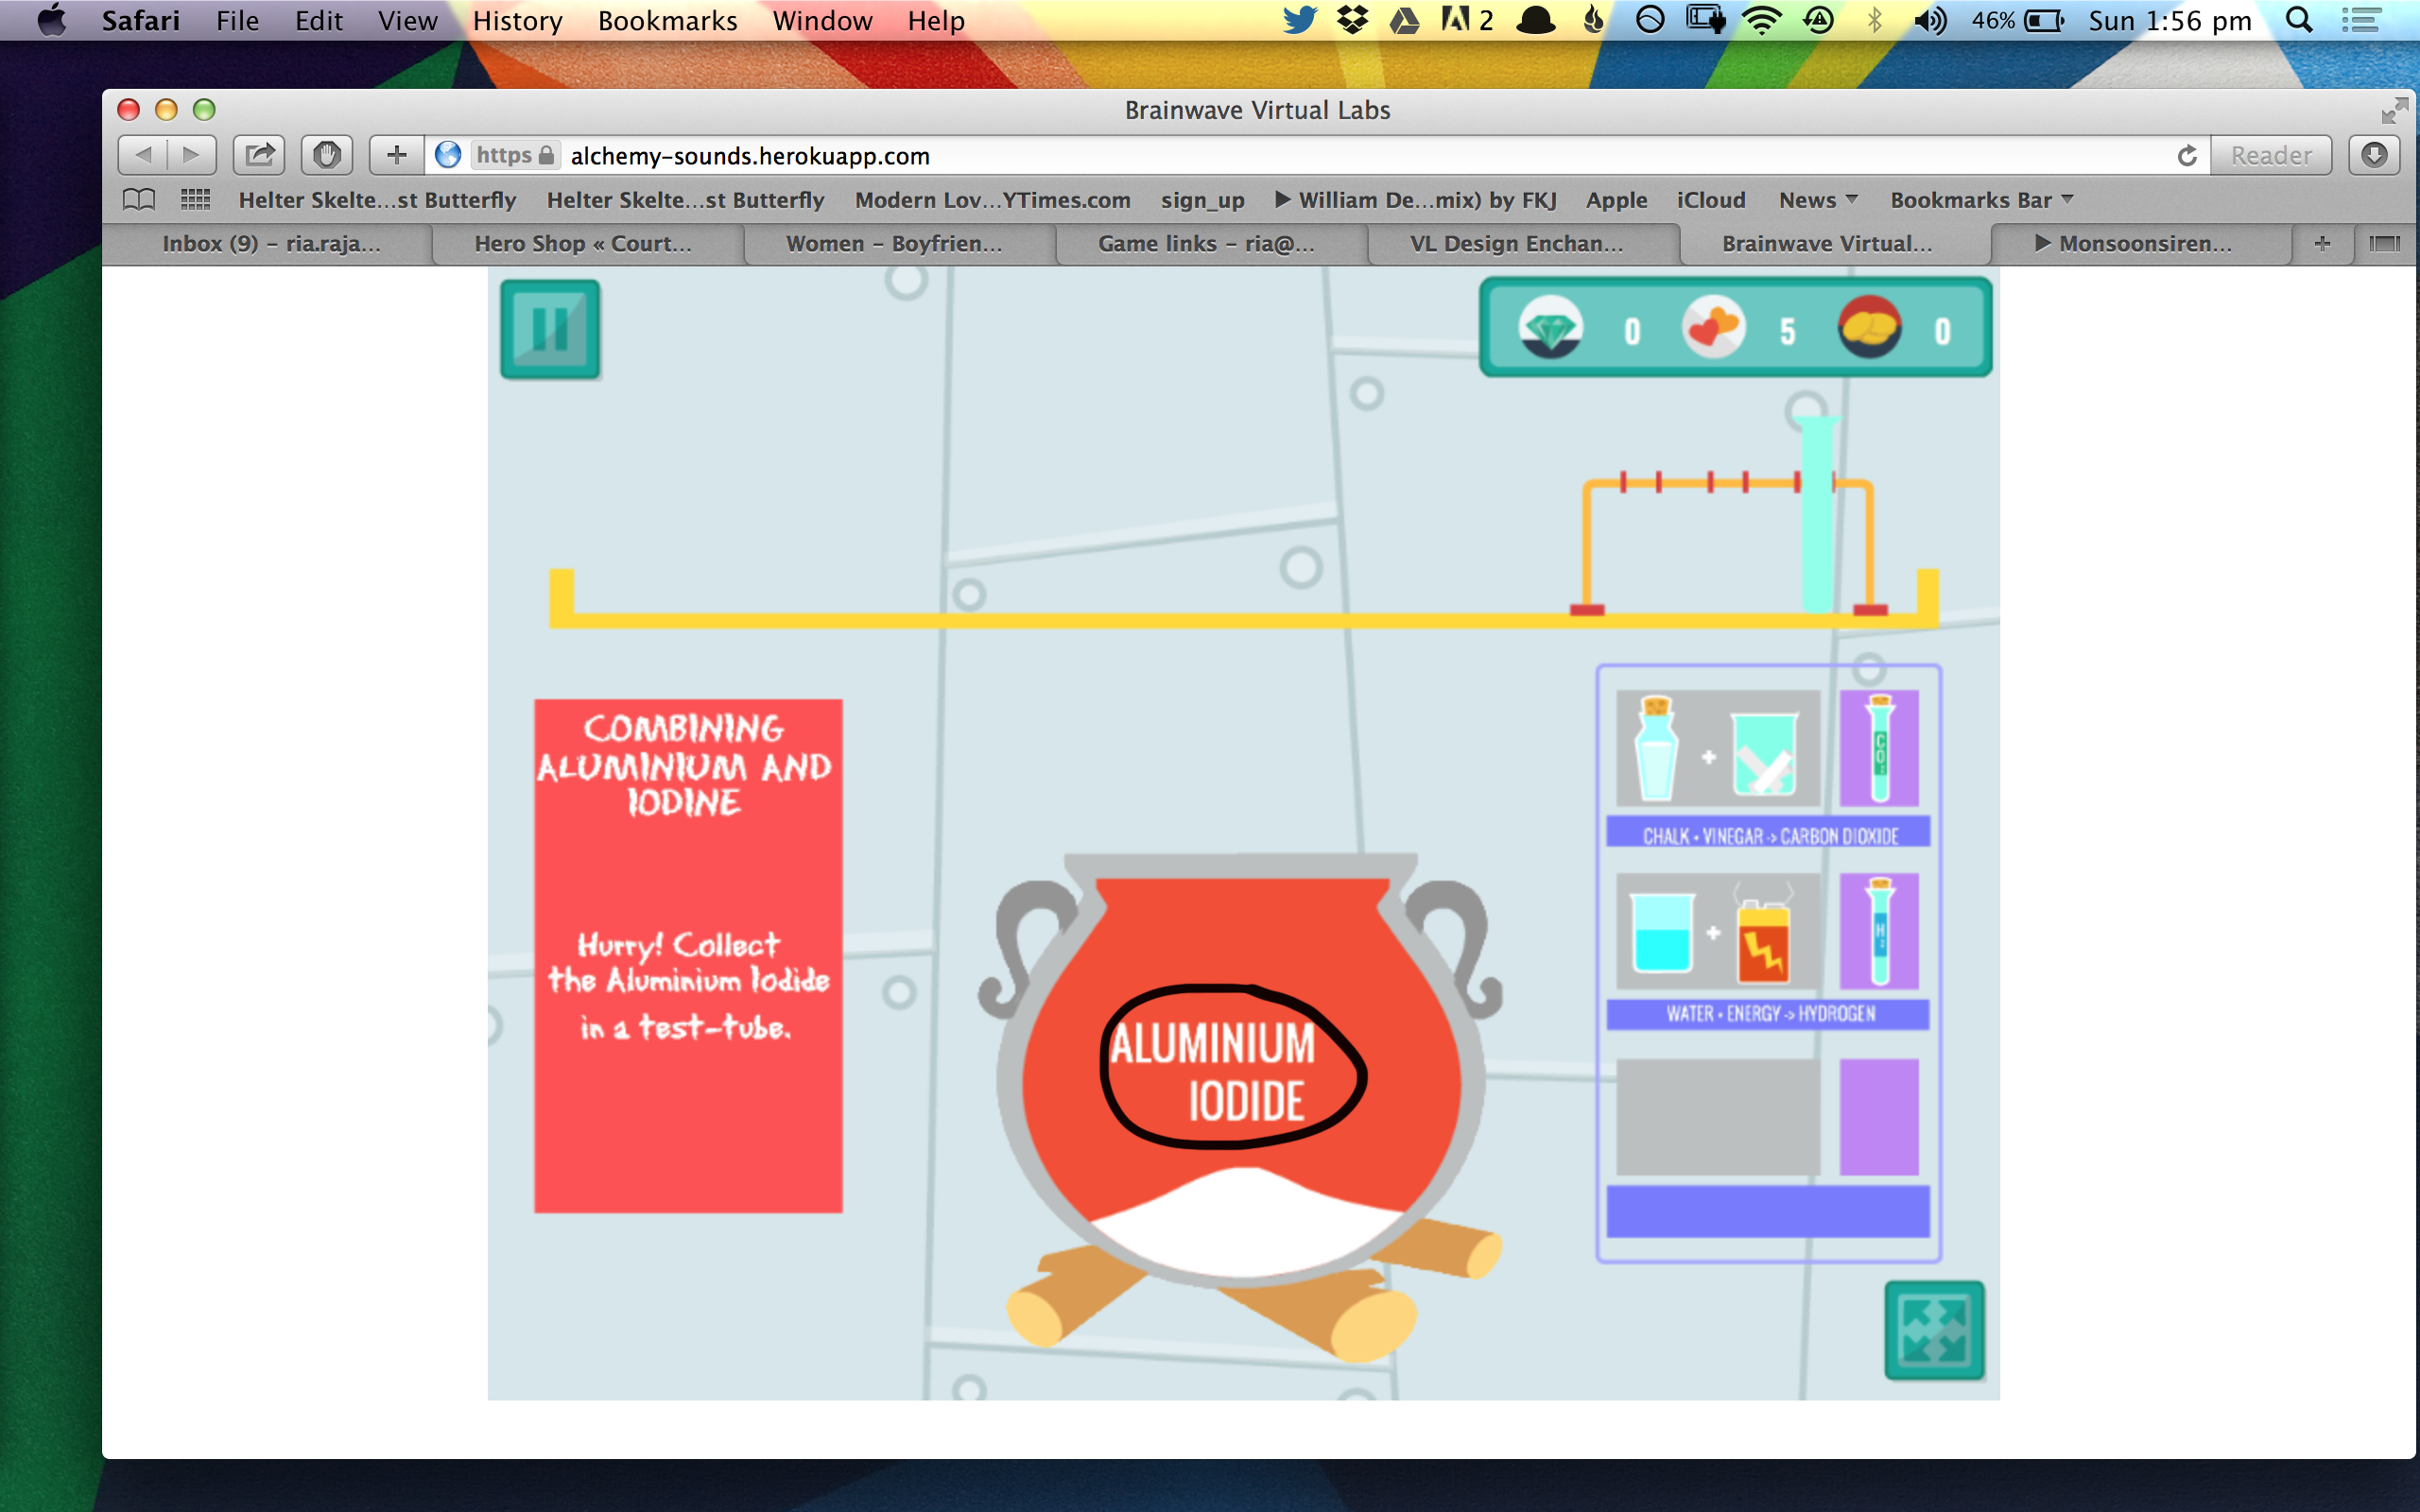Open the Window menu
2420x1512 pixels.
click(x=822, y=20)
